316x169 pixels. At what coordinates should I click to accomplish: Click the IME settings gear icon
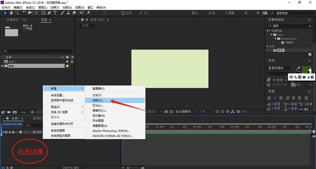[312, 77]
